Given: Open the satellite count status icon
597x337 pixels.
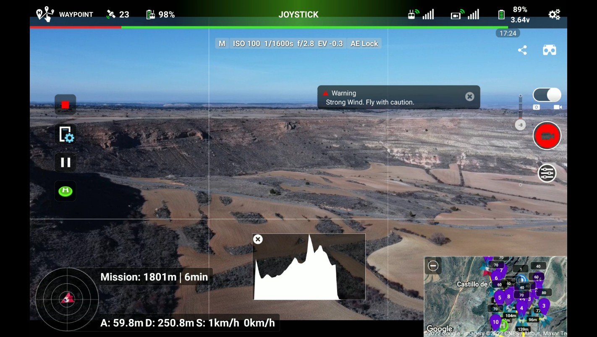Looking at the screenshot, I should pyautogui.click(x=111, y=14).
